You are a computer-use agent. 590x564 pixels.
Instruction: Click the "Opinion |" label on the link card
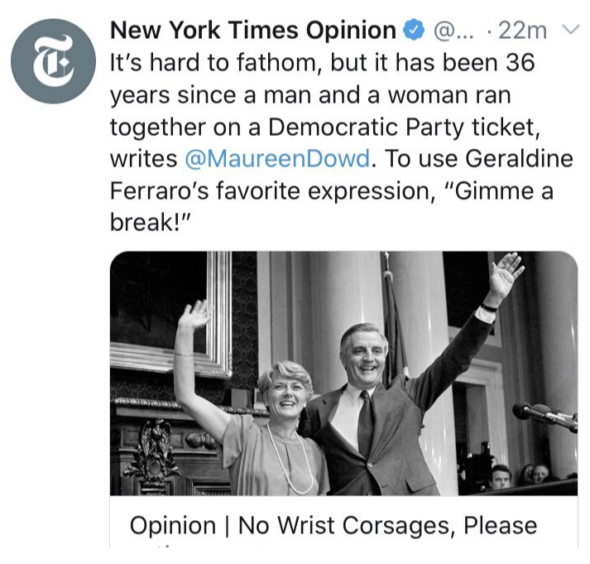[178, 526]
